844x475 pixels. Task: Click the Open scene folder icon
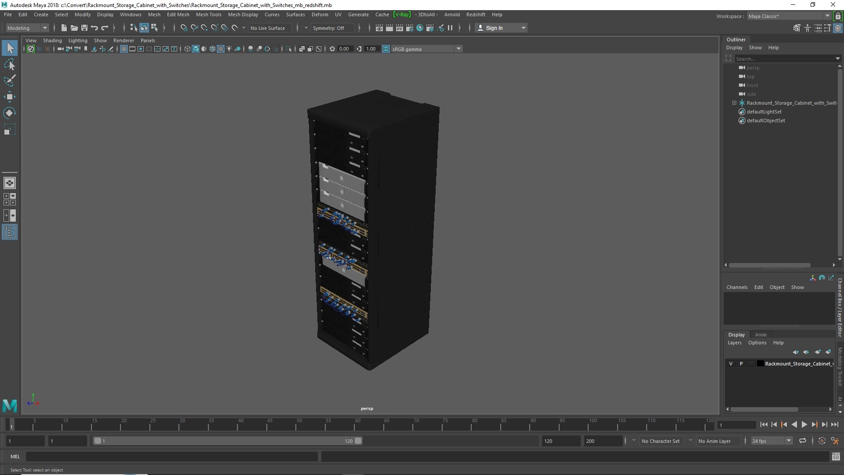(74, 28)
